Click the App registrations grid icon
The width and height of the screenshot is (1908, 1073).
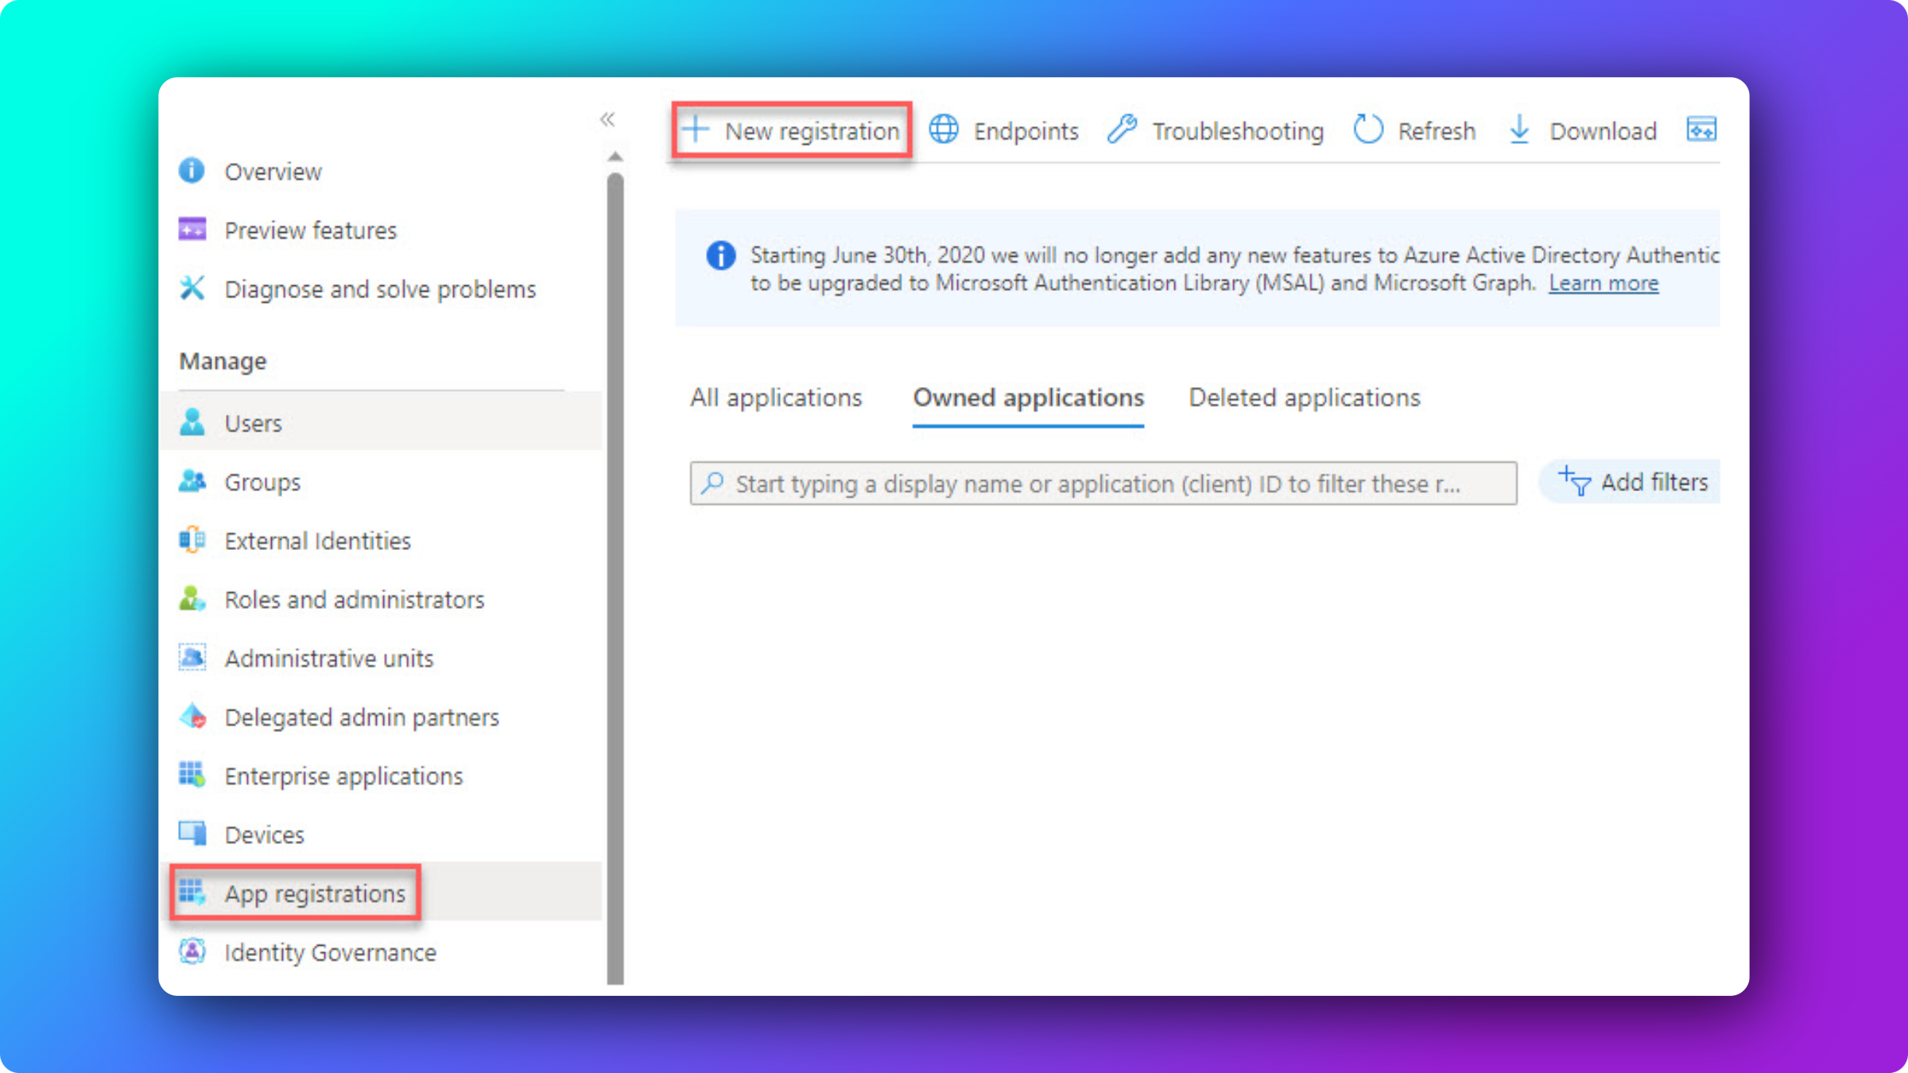[192, 893]
